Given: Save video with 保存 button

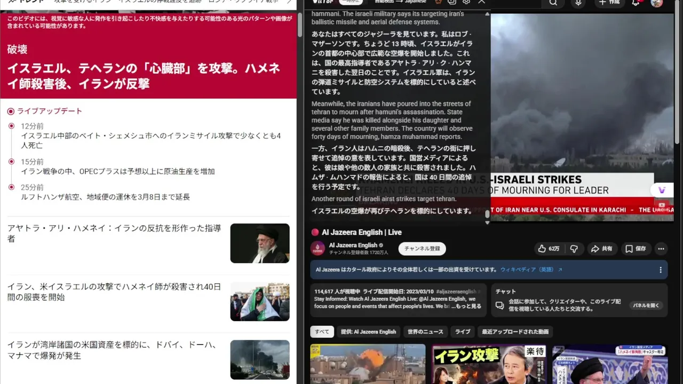Looking at the screenshot, I should 636,249.
